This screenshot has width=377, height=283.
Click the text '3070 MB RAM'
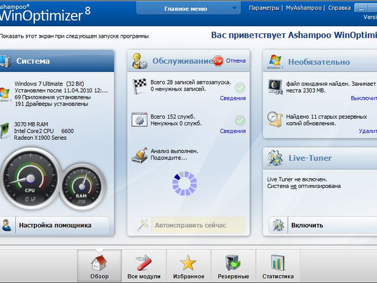pos(31,125)
